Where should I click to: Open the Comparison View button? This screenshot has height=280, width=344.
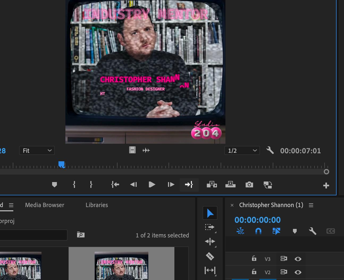click(268, 185)
